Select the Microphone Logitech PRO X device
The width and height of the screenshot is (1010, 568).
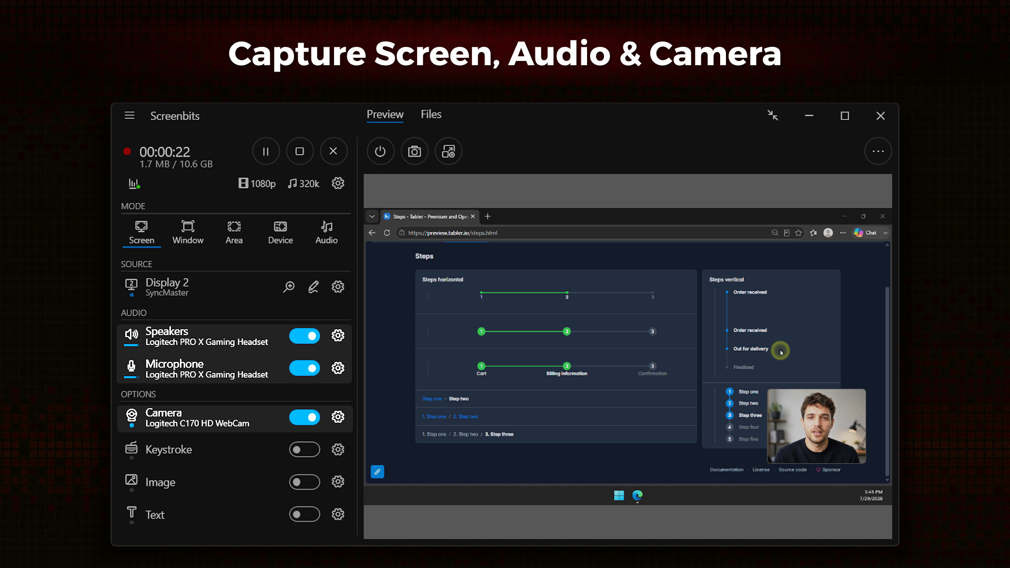[206, 369]
